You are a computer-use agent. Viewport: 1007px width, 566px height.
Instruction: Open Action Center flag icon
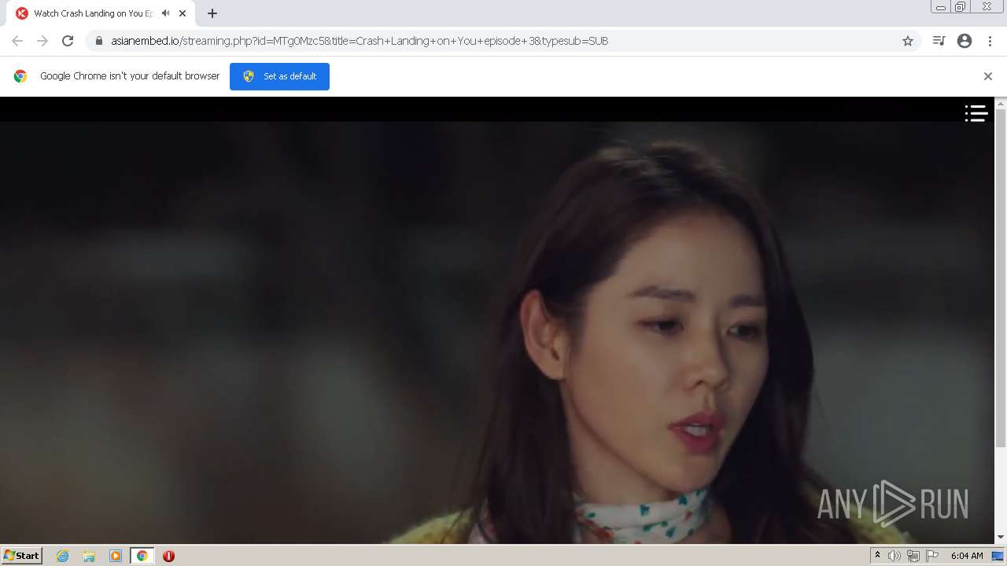point(932,556)
